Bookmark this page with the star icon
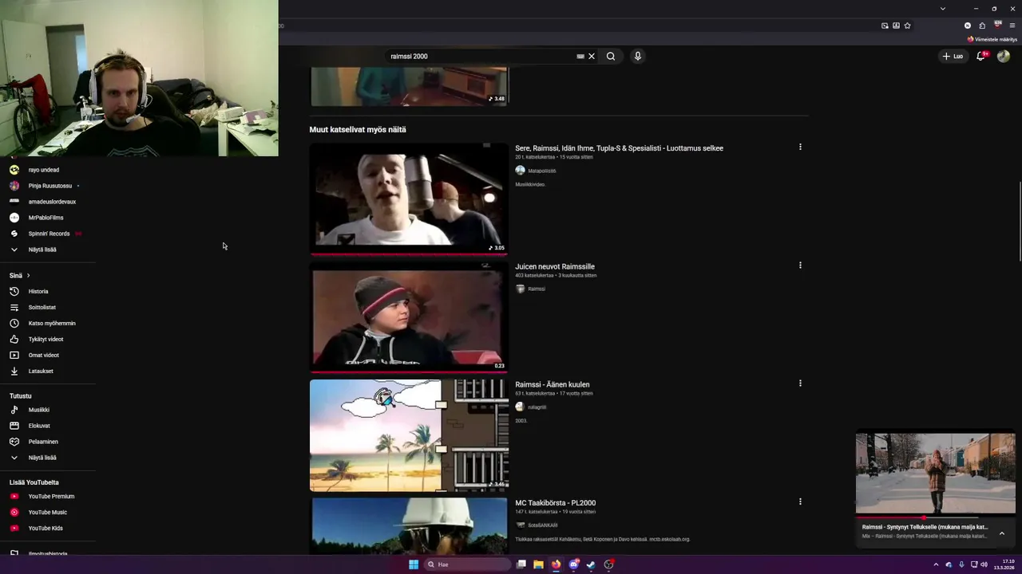The image size is (1022, 574). [x=907, y=26]
